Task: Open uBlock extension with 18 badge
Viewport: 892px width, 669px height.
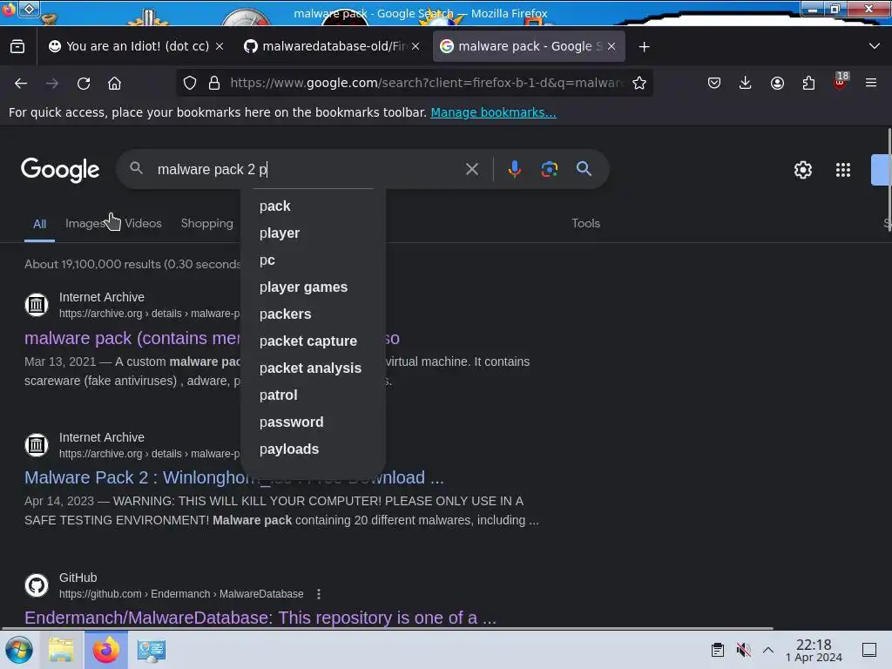Action: pos(841,81)
